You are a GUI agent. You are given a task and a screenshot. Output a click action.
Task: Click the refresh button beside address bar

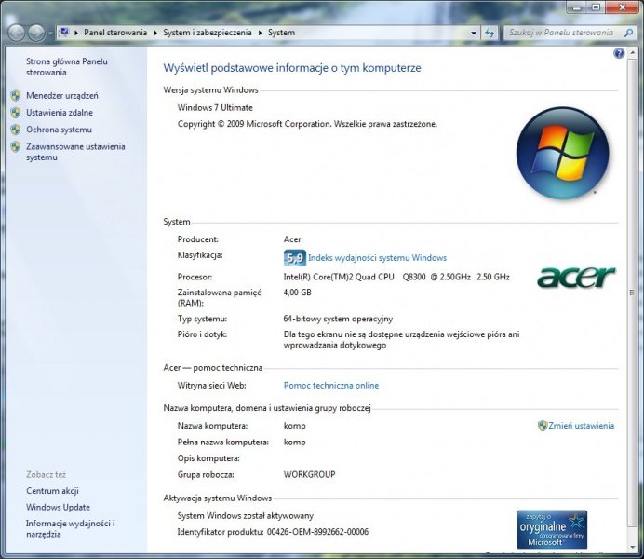[490, 33]
